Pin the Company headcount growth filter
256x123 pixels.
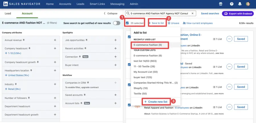38,62
